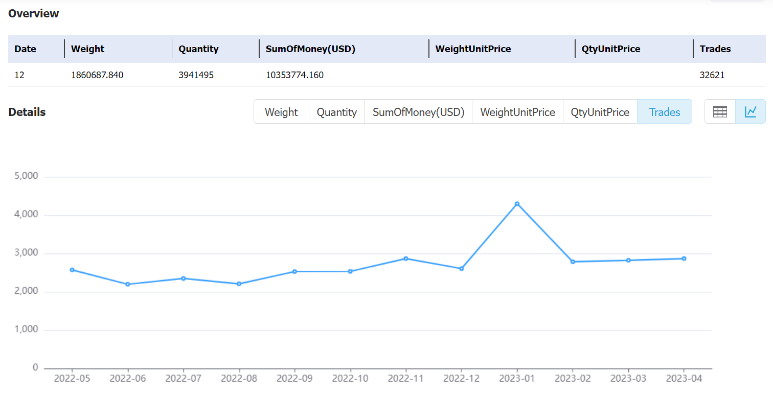Click the 2022-06 x-axis label
This screenshot has width=773, height=395.
[128, 379]
